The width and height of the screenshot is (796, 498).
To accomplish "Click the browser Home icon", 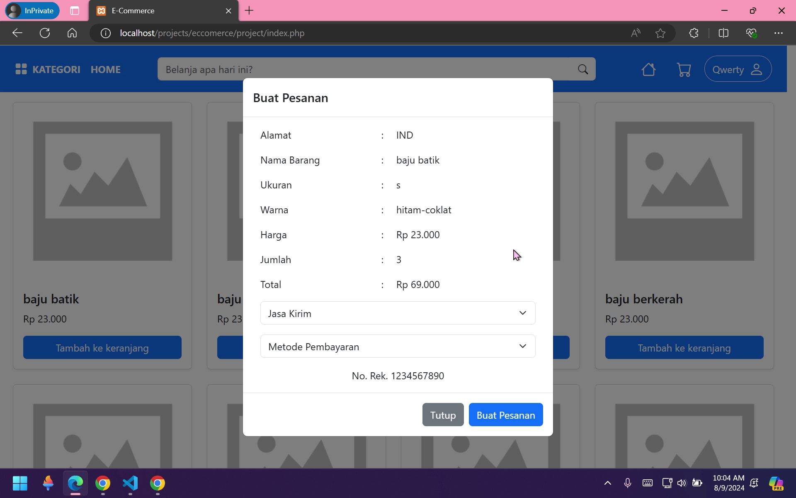I will point(72,33).
